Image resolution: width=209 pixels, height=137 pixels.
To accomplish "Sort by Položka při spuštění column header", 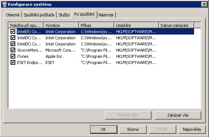I will click(x=26, y=25).
